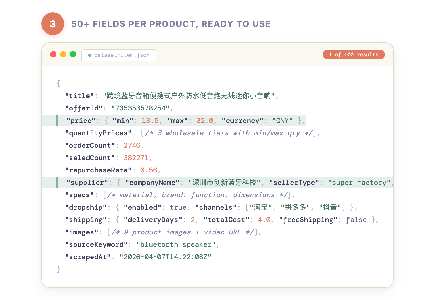Click the green traffic light window control
This screenshot has width=435, height=300.
[x=73, y=54]
